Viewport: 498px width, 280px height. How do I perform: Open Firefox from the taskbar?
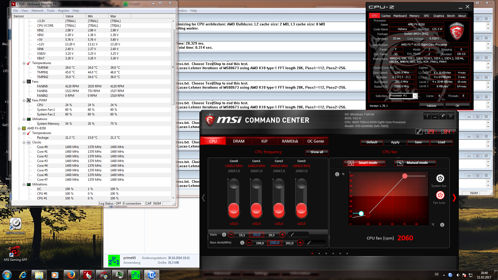point(71,275)
